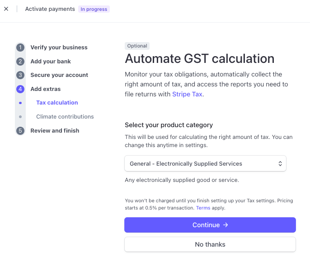
Task: Open Climate contributions sub-step
Action: click(65, 117)
